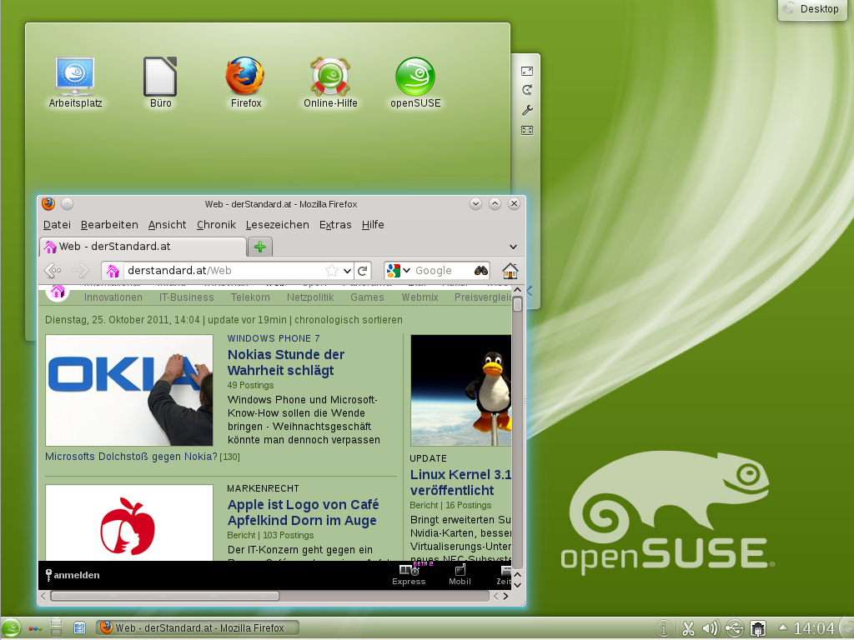
Task: Click the binoculars search icon
Action: click(x=481, y=271)
